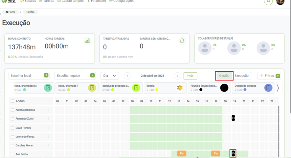Screen dimensions: 291x158
Task: Select Caroline Moran's checkbox
Action: pos(12,146)
